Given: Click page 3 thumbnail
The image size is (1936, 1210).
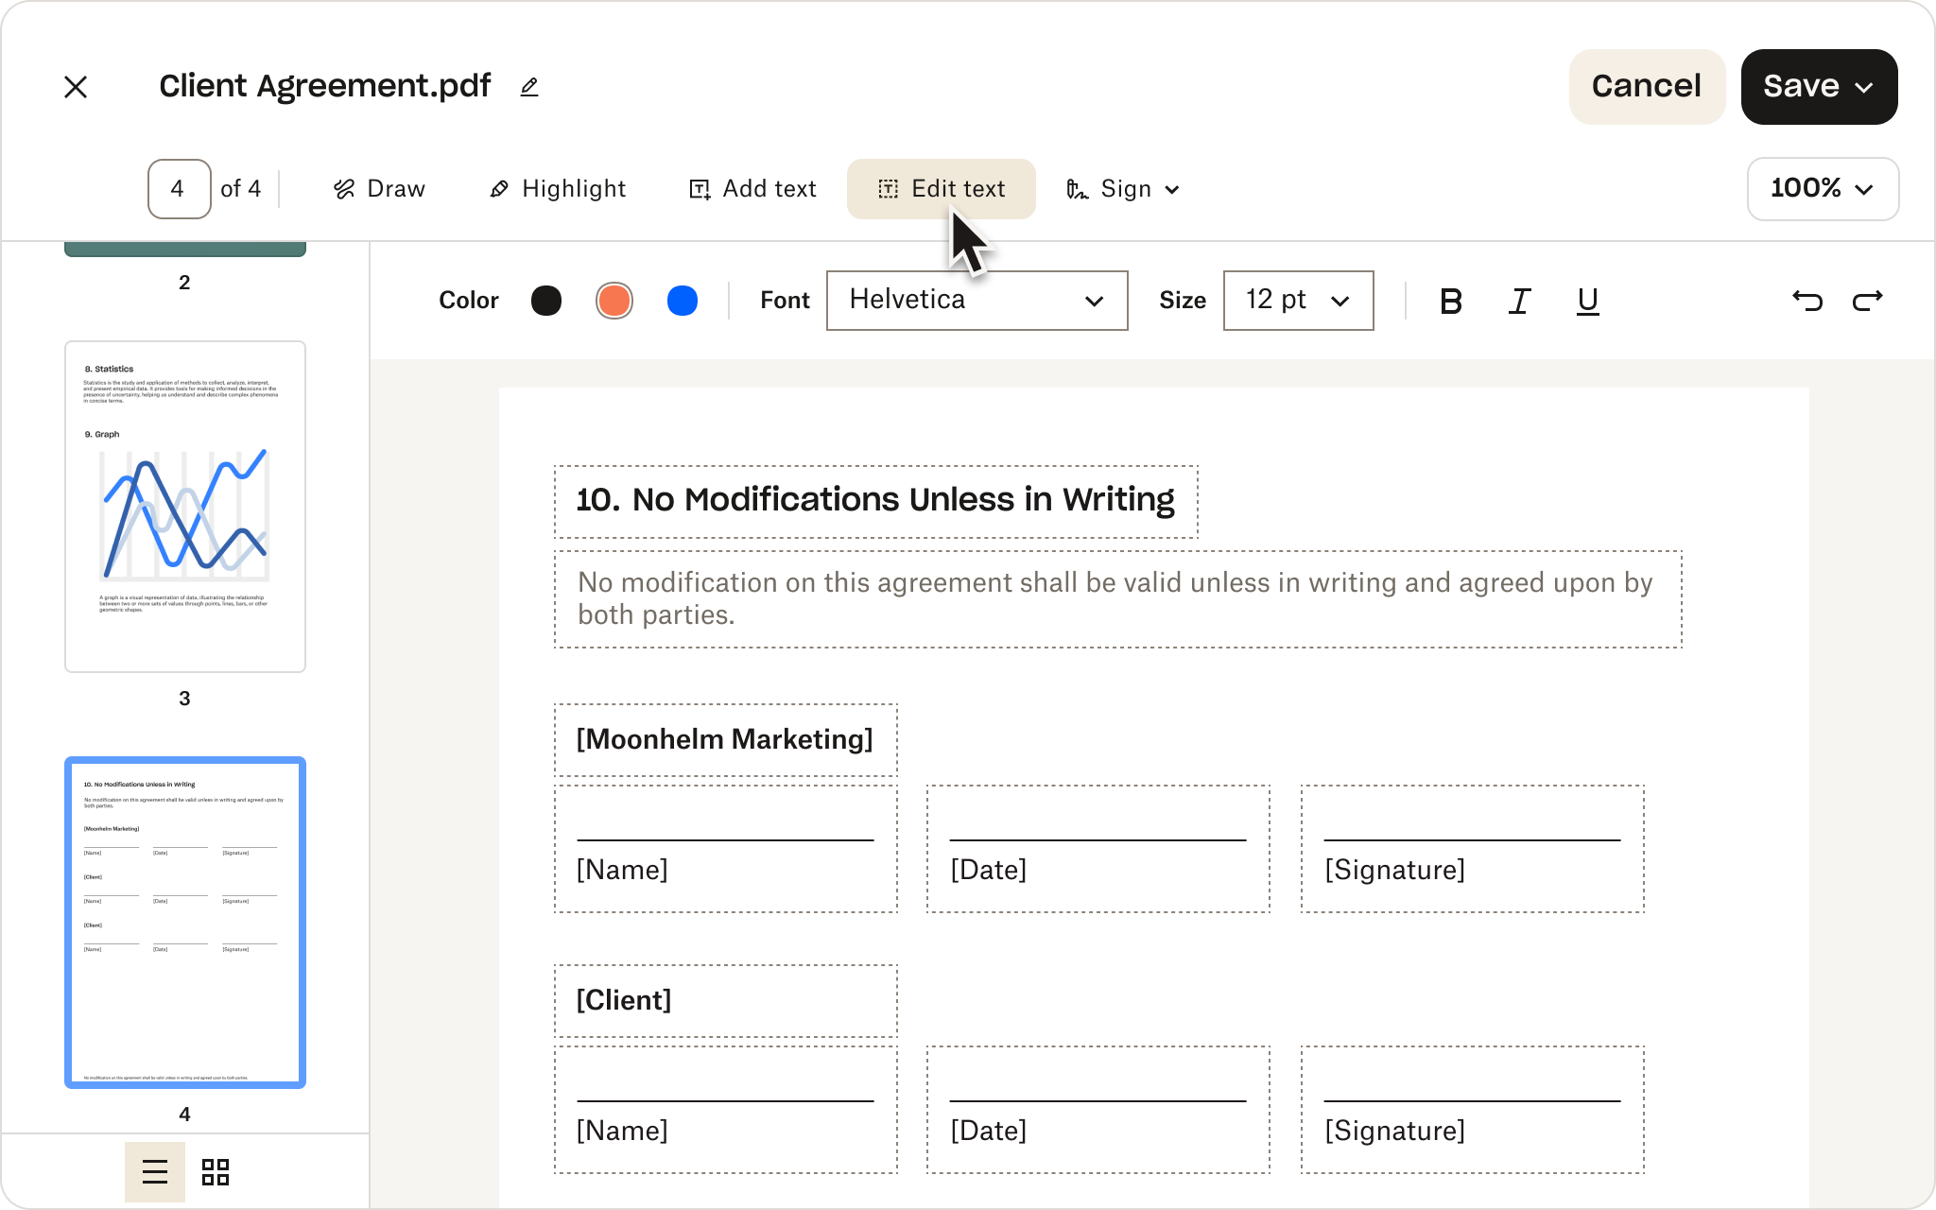Looking at the screenshot, I should pos(184,506).
